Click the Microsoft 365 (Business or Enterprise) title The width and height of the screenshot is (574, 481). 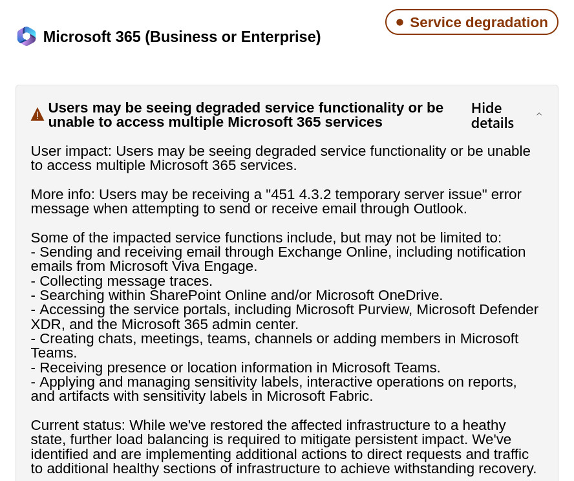(182, 37)
